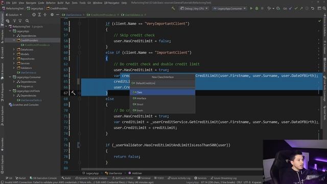Screen dimensions: 327x184
Task: Click UserService breadcrumb below editor
Action: [x=113, y=173]
